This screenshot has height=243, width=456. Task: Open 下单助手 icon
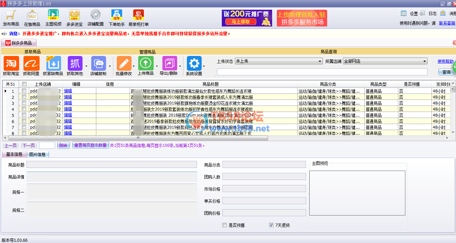(117, 15)
